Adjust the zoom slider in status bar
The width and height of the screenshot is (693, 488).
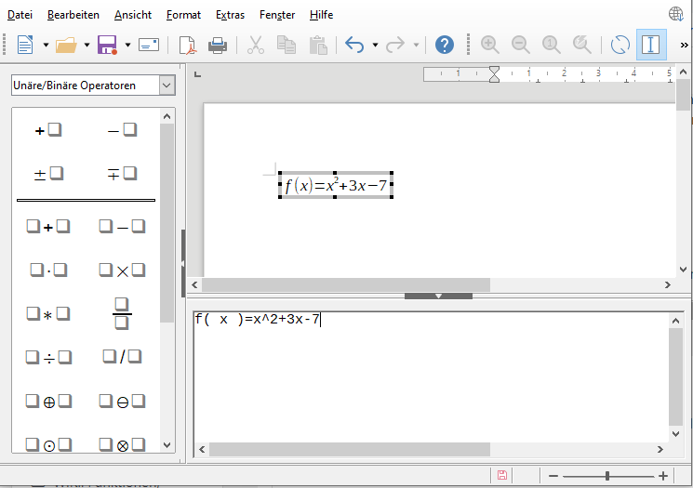click(x=609, y=475)
